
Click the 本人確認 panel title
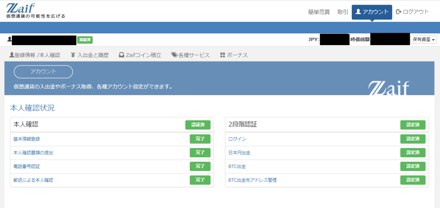click(26, 124)
